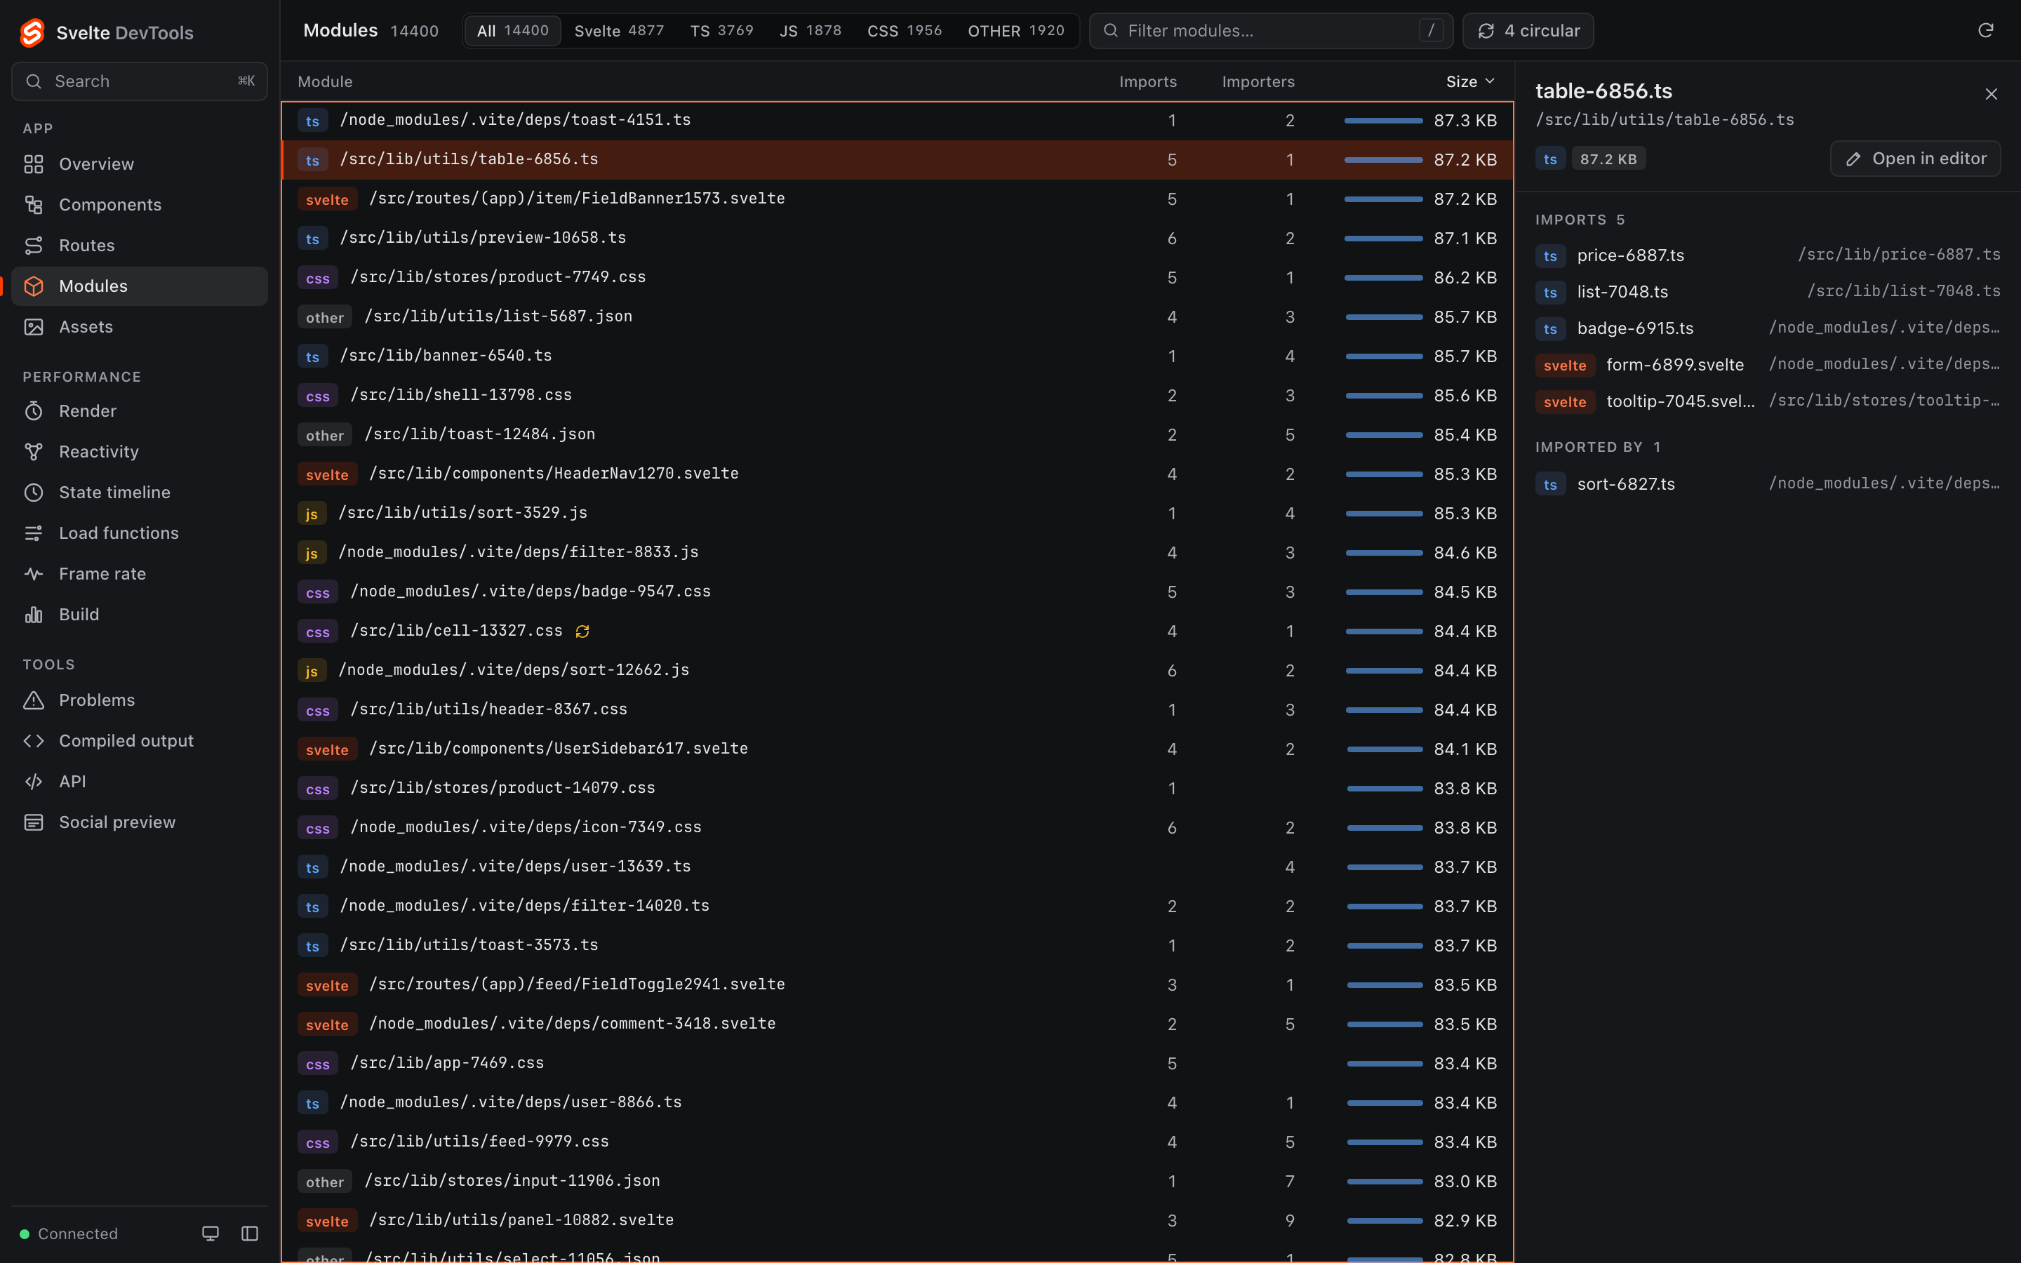Select the FieldBanner1573.svelte module row
Viewport: 2021px width, 1263px height.
(x=898, y=199)
